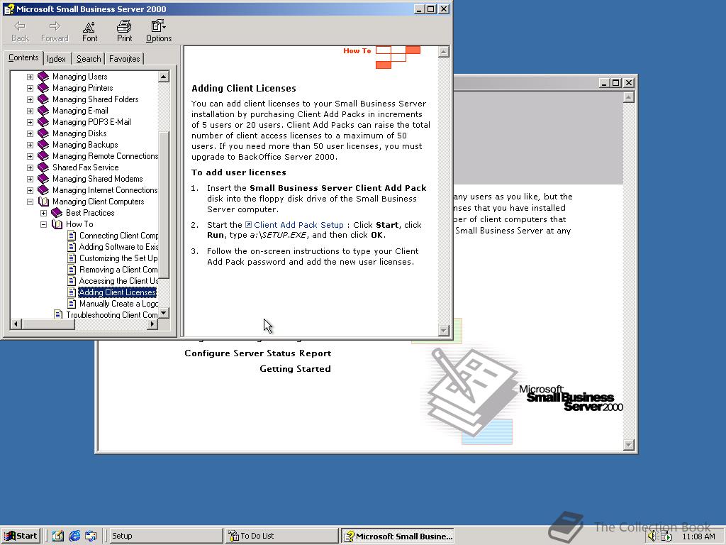
Task: Click the Managing E-mail book icon
Action: point(43,110)
